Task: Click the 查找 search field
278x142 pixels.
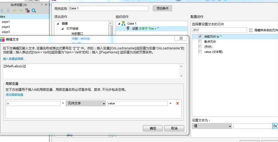Action: tap(219, 30)
